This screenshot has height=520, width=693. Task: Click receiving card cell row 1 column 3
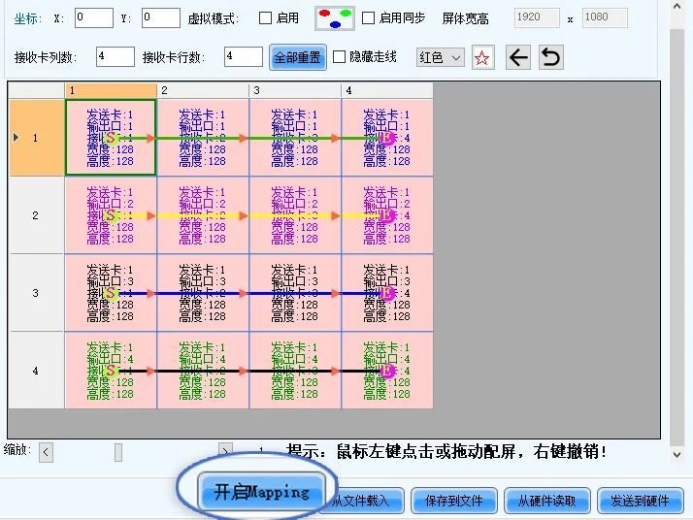coord(295,138)
